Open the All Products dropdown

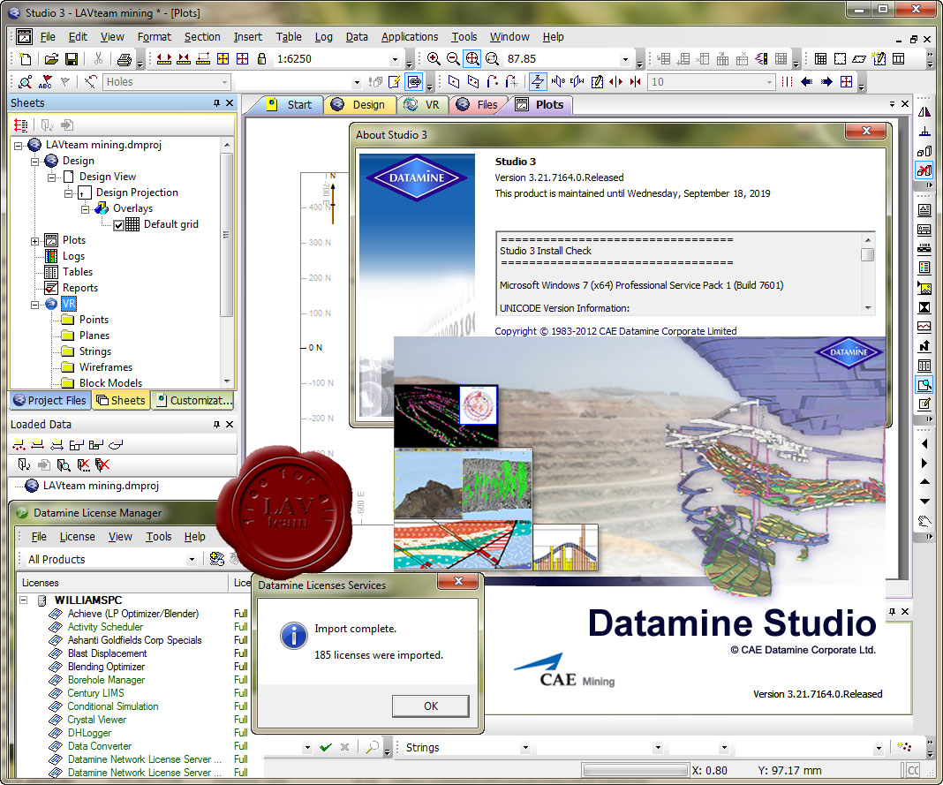pyautogui.click(x=192, y=560)
